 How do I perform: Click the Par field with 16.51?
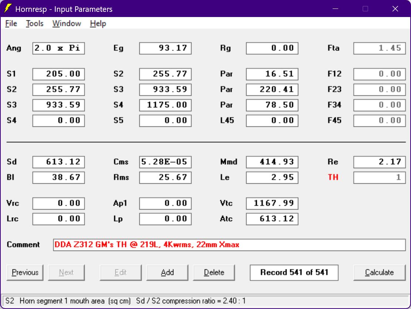point(272,74)
